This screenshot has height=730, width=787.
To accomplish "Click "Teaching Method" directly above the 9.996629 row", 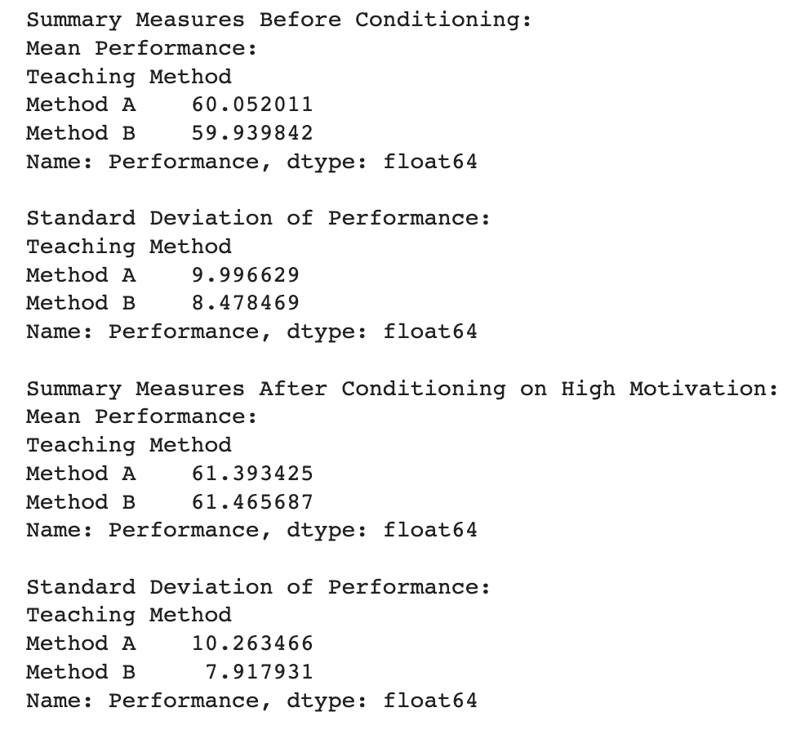I will [x=129, y=247].
